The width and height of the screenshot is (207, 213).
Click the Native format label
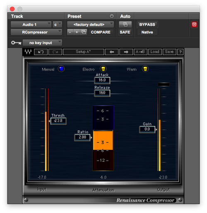click(147, 32)
